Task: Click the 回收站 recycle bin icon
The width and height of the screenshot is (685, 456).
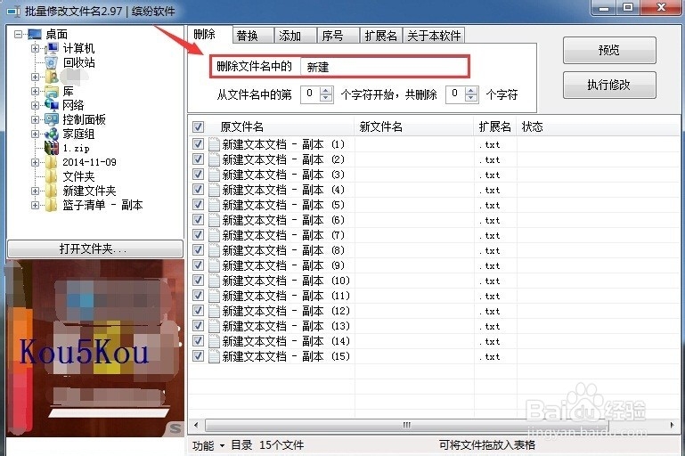Action: 52,62
